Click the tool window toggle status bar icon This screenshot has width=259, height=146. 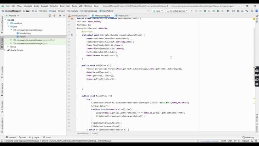(x=2, y=141)
